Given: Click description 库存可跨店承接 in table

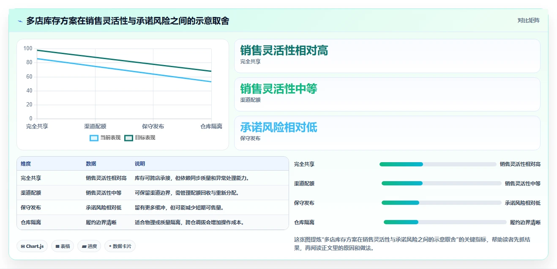Looking at the screenshot, I should [192, 178].
